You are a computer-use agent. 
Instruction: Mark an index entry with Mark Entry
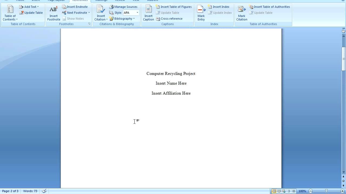(x=201, y=13)
